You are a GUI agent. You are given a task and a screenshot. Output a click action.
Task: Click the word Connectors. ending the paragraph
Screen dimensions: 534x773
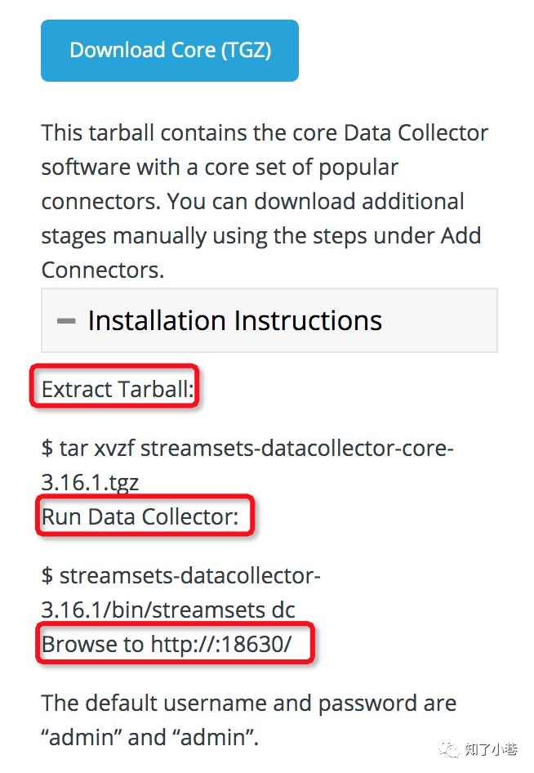pos(102,270)
